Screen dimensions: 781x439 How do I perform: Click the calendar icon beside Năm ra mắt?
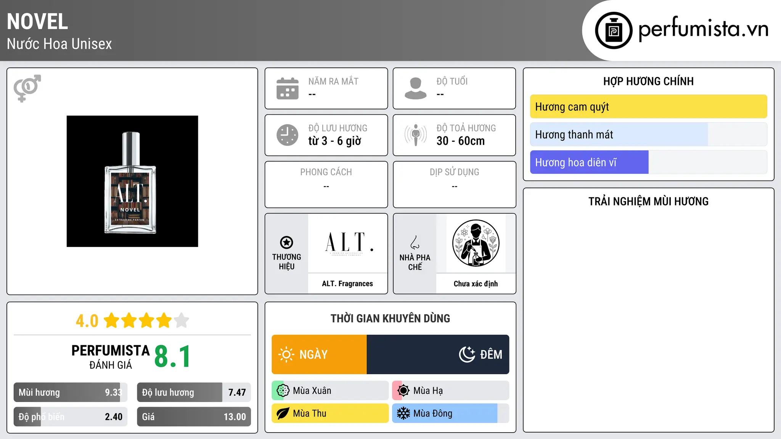(x=288, y=88)
